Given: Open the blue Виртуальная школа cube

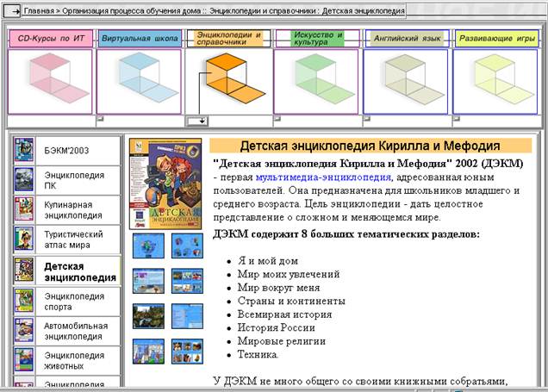Looking at the screenshot, I should point(139,82).
